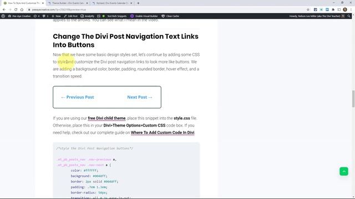This screenshot has height=199, width=355.
Task: Click the bold text style.css
Action: pyautogui.click(x=182, y=118)
